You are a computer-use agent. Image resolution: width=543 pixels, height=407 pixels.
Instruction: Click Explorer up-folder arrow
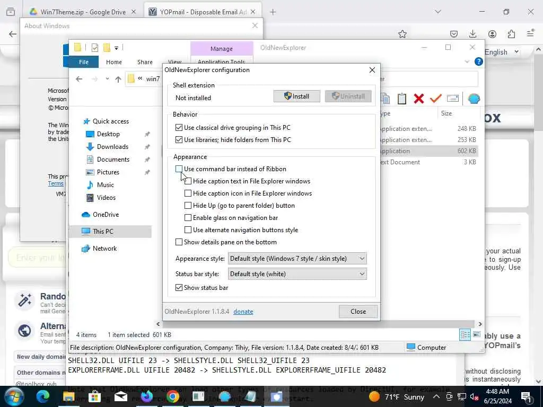point(118,79)
